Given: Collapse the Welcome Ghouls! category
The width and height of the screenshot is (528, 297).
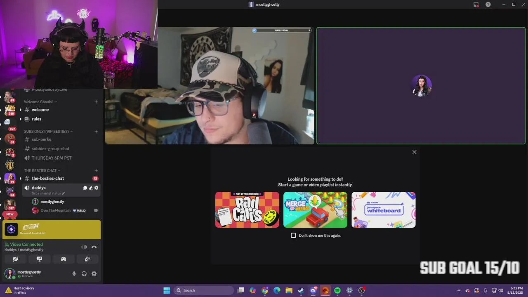Looking at the screenshot, I should click(x=40, y=102).
